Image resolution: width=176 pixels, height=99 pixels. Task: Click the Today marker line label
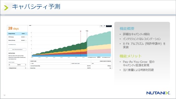pyautogui.click(x=87, y=31)
